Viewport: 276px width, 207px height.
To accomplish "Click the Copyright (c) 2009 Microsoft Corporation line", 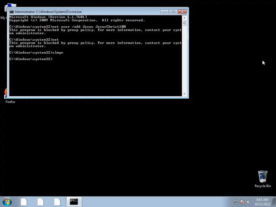I will 77,20.
